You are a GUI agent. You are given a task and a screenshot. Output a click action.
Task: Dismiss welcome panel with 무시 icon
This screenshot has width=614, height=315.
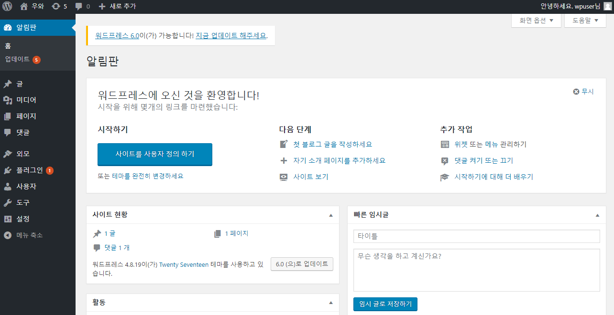(x=576, y=92)
